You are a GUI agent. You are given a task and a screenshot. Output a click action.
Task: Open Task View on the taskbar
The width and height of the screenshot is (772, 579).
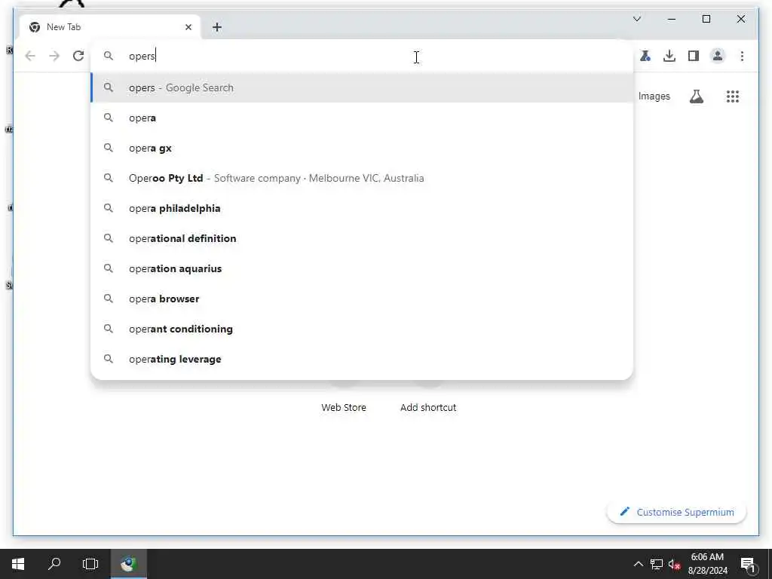click(x=90, y=564)
